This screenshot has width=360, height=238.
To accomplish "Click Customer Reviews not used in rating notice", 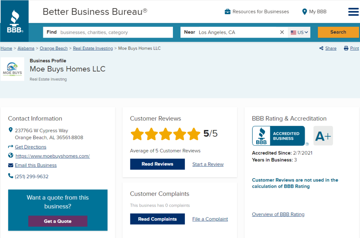I will [295, 183].
